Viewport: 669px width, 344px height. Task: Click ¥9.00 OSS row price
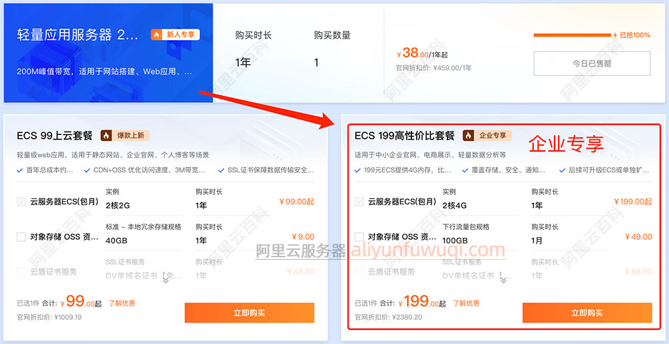(x=303, y=236)
